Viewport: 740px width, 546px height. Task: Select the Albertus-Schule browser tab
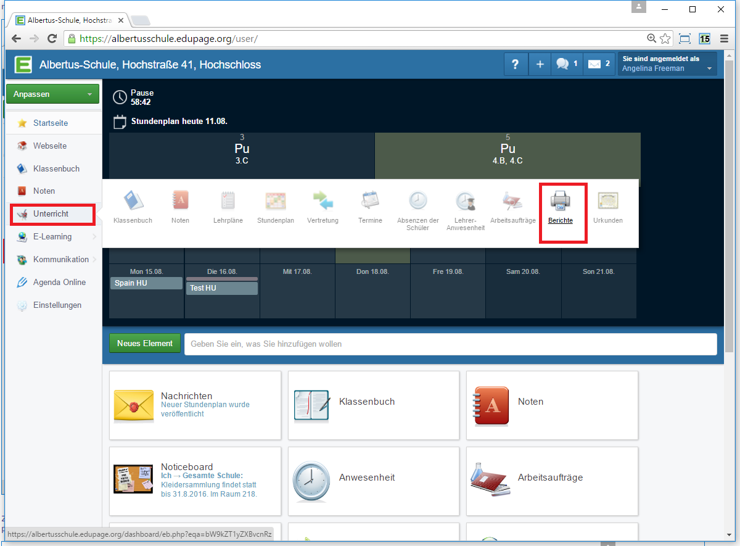tap(68, 20)
